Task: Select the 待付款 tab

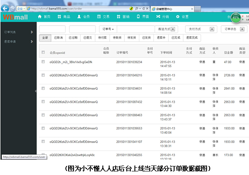Action: click(x=102, y=38)
